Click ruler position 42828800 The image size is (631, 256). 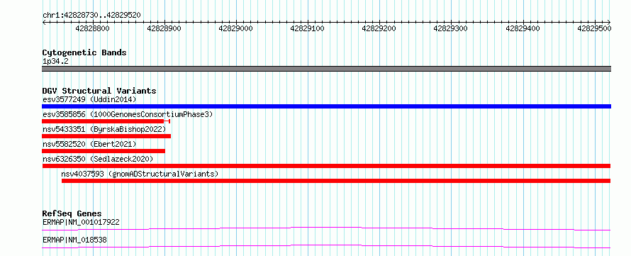click(x=93, y=28)
